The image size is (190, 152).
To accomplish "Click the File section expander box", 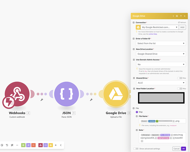I will [134, 108].
